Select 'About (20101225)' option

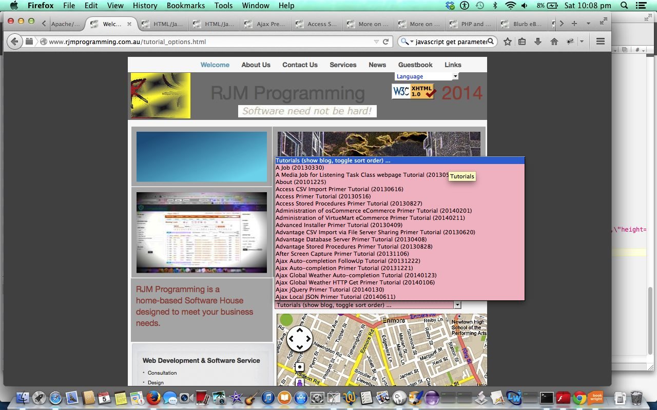pos(400,182)
